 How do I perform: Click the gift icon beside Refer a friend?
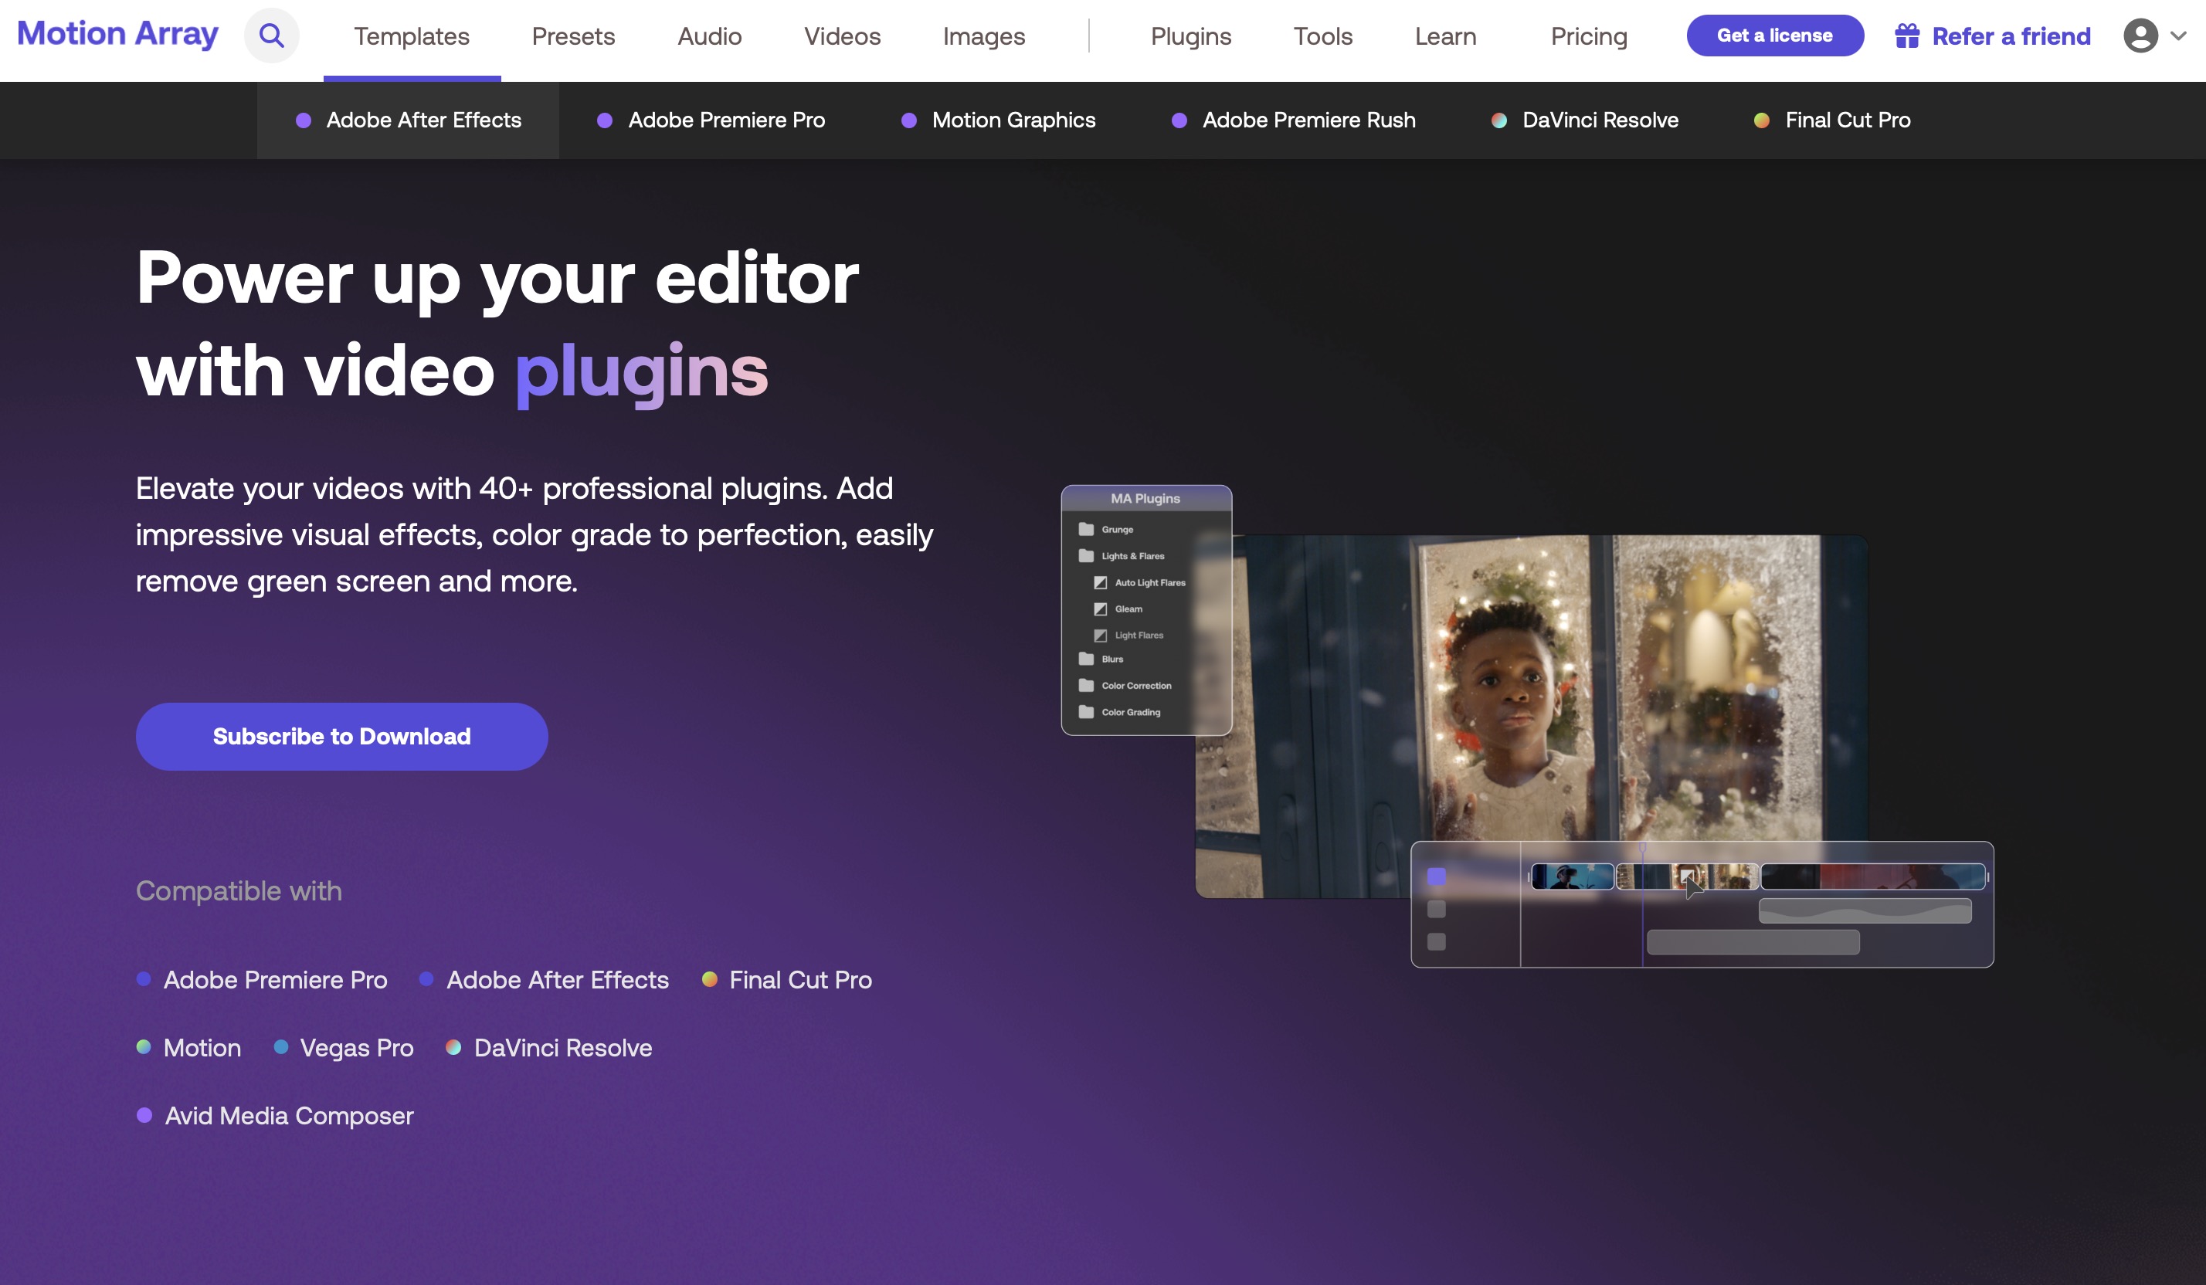(1906, 36)
